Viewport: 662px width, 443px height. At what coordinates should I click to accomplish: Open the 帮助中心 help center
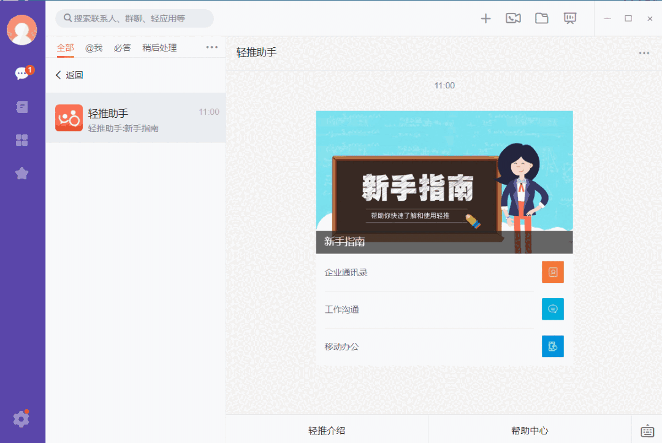pyautogui.click(x=530, y=430)
